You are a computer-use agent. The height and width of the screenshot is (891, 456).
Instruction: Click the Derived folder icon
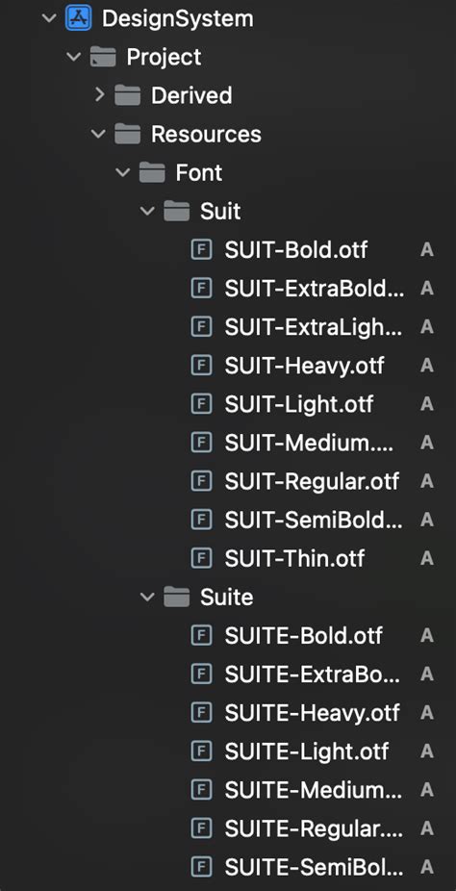coord(127,95)
